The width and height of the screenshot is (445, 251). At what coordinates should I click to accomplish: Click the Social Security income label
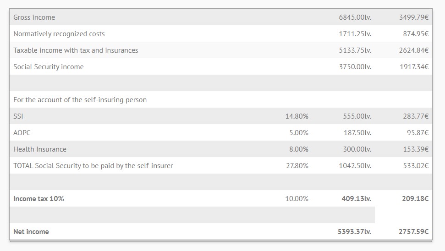(x=48, y=67)
